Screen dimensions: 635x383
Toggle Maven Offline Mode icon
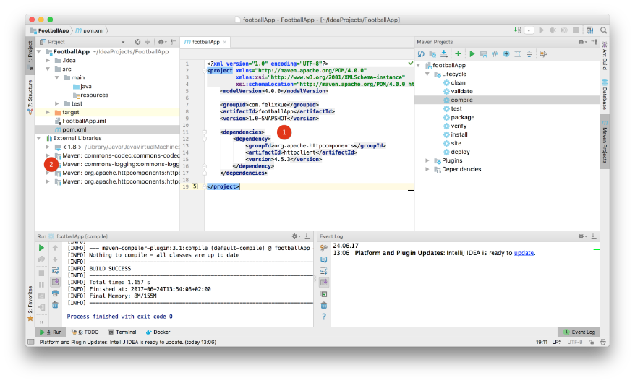tap(495, 53)
